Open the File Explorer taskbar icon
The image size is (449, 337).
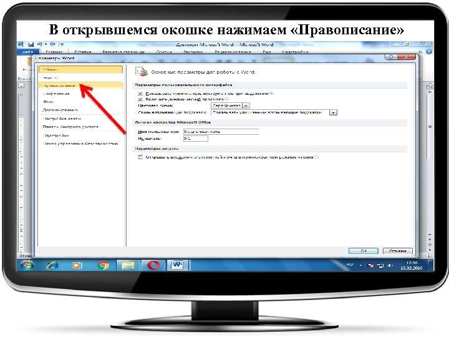(x=128, y=266)
